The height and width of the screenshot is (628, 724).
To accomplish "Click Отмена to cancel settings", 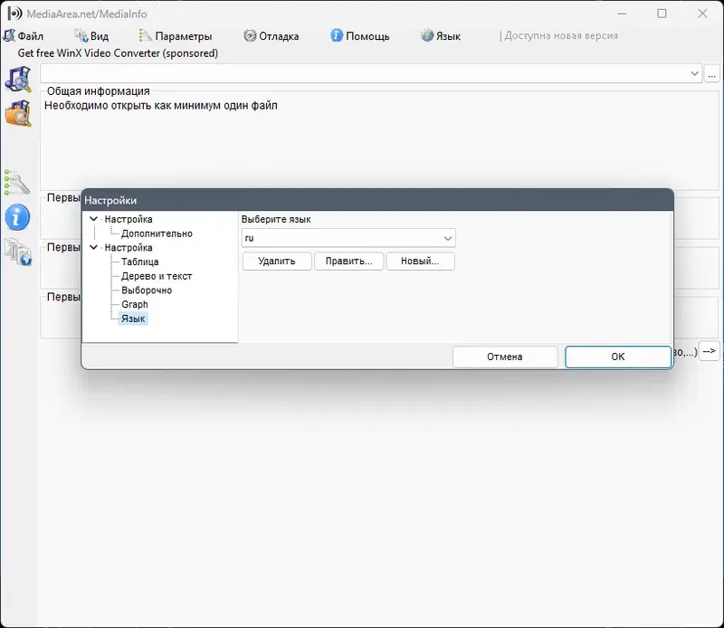I will point(505,357).
